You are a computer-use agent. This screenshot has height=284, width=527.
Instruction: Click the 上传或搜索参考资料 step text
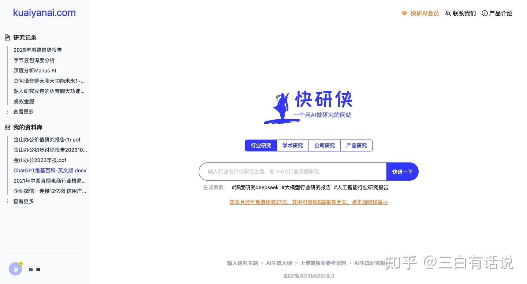tap(323, 263)
